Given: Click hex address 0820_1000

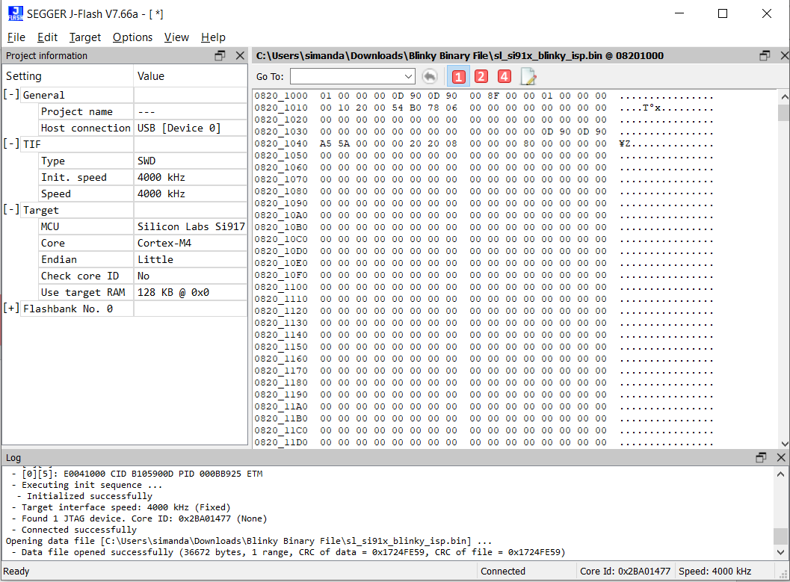Looking at the screenshot, I should pos(280,96).
